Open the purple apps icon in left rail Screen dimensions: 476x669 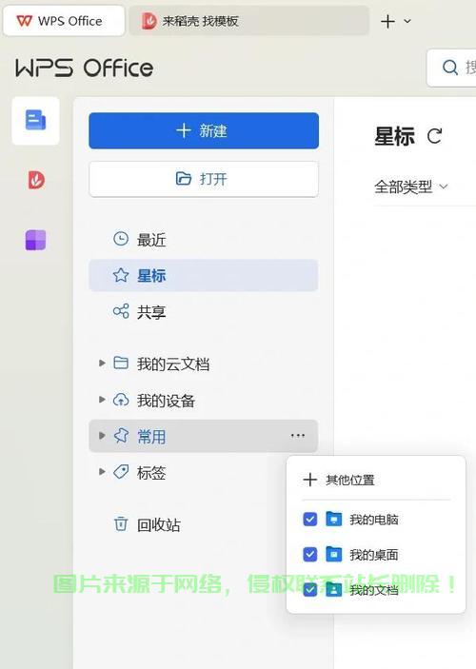coord(36,240)
